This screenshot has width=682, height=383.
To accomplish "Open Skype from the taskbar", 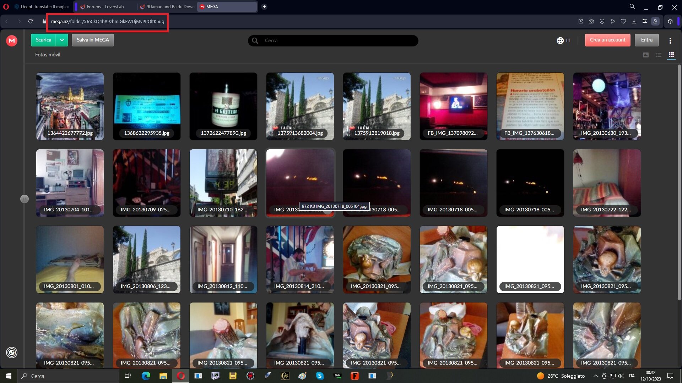I will click(x=320, y=376).
